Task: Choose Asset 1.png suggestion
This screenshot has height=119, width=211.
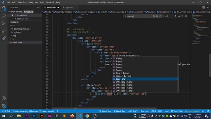Action: (145, 73)
